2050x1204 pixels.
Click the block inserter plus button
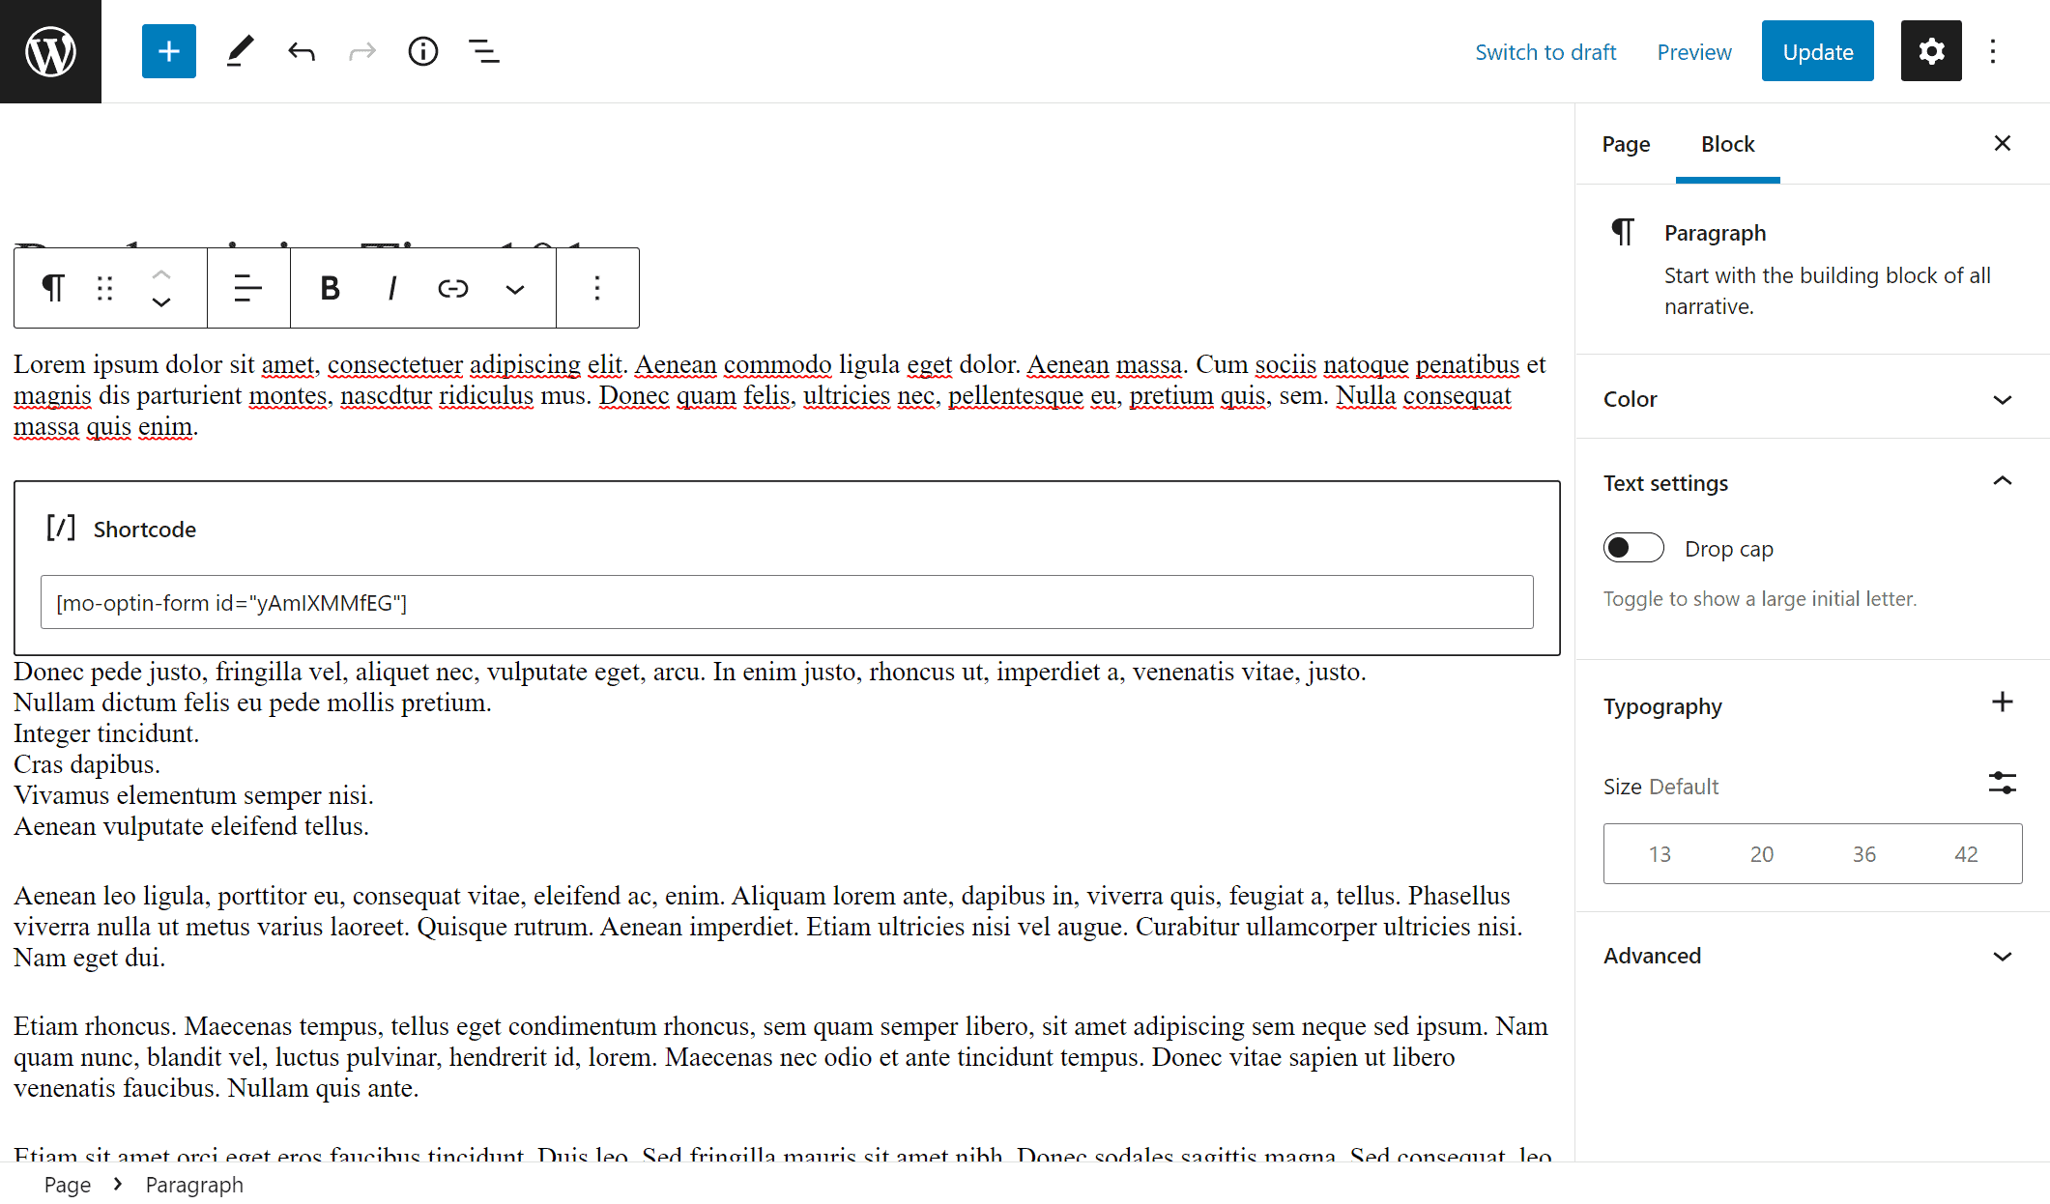click(x=168, y=51)
